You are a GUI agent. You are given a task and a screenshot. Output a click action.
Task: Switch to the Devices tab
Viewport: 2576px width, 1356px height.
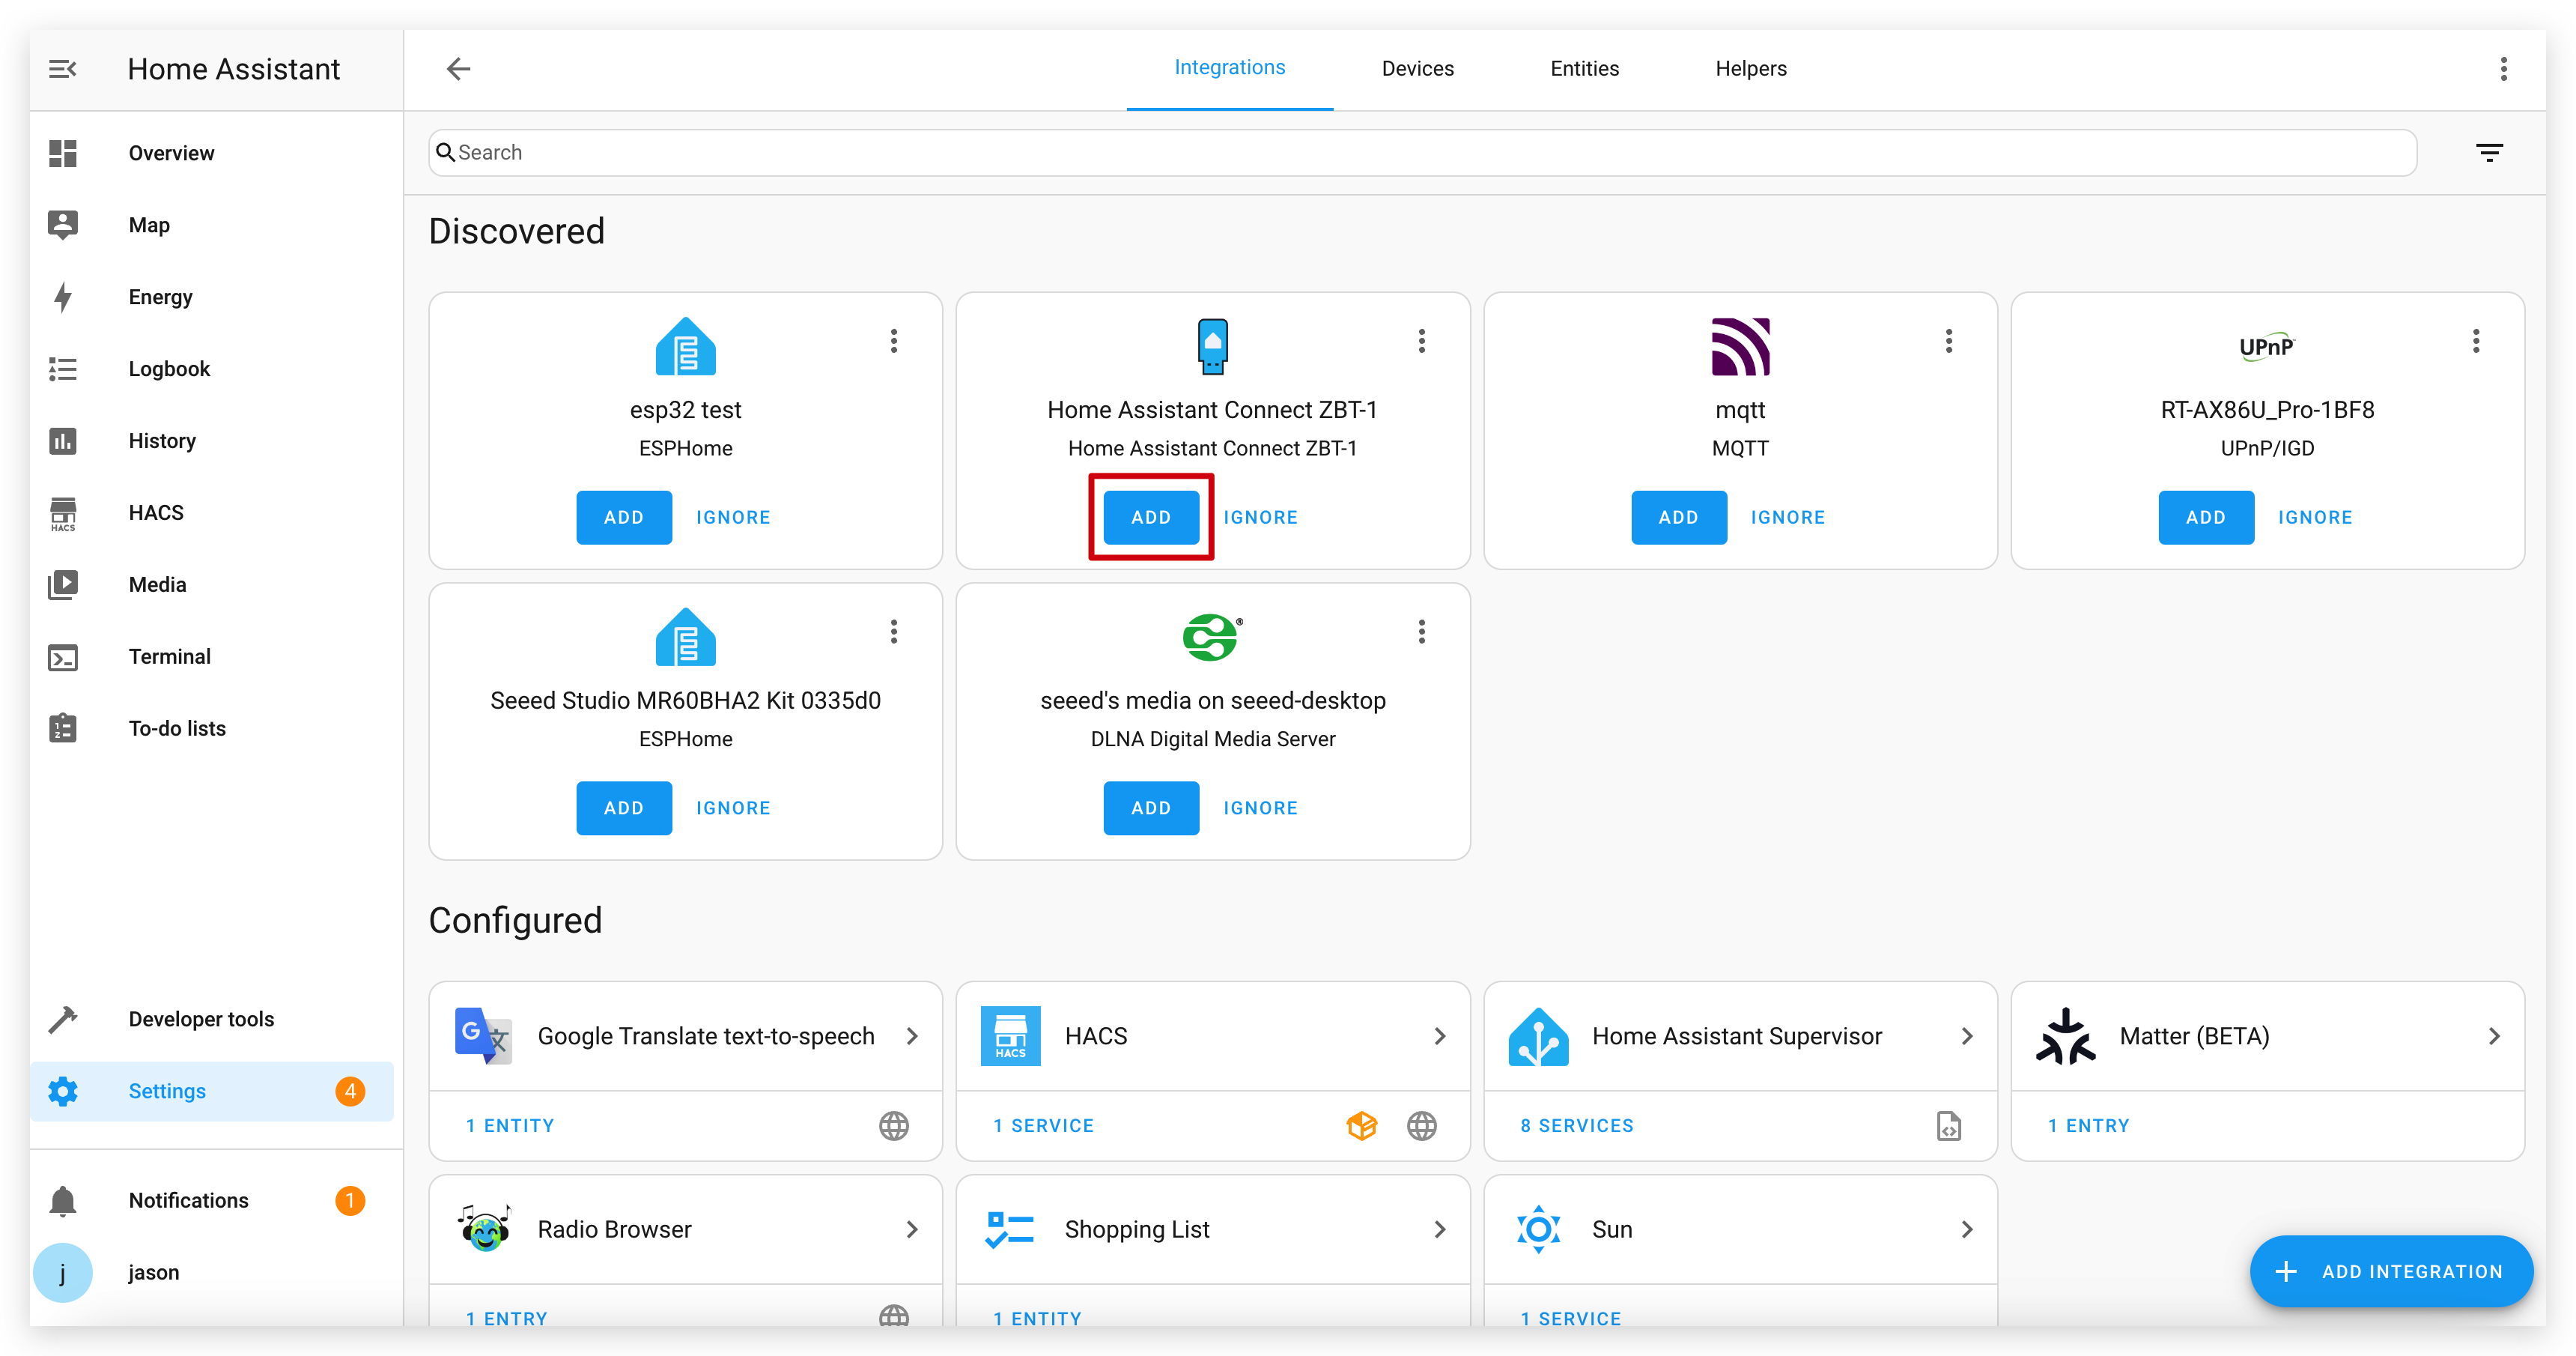click(1417, 69)
